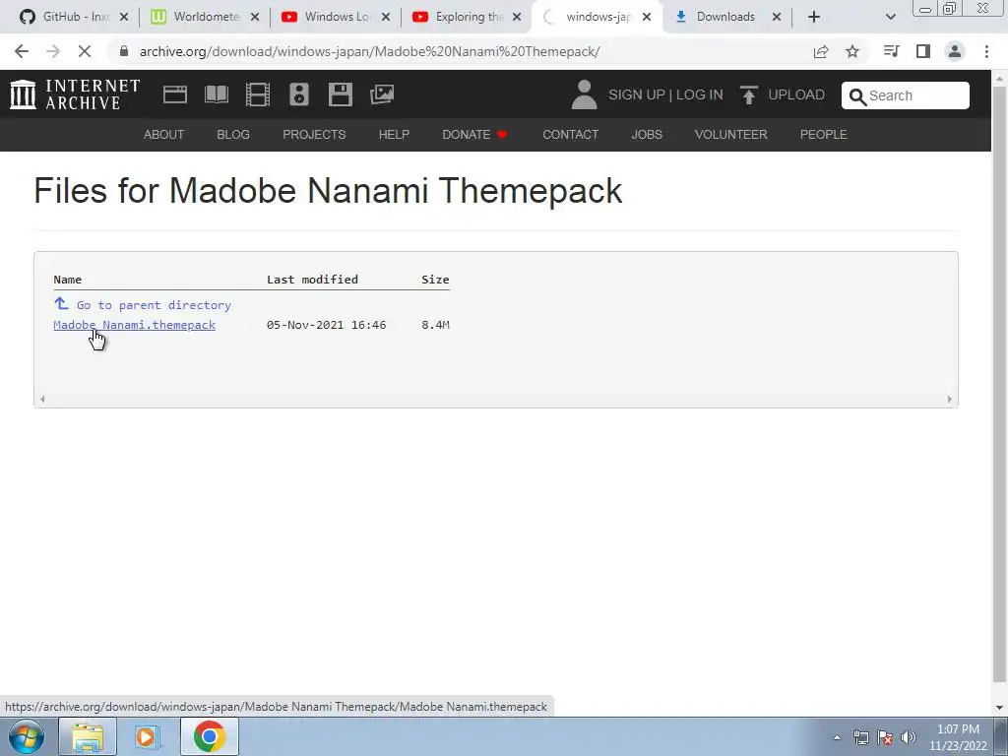Open the VOLUNTEER menu item
This screenshot has height=756, width=1008.
731,134
